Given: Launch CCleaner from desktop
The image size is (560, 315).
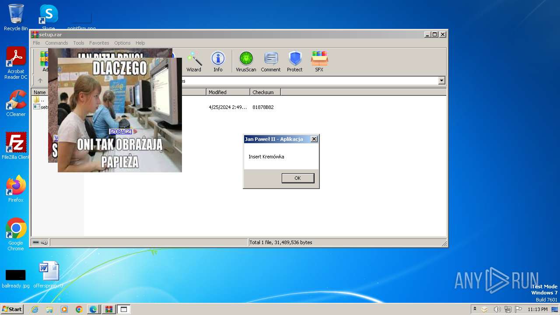Looking at the screenshot, I should point(16,103).
